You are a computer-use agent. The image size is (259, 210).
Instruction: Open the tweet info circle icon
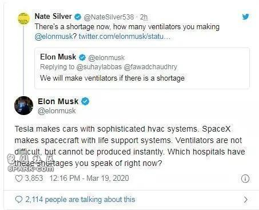point(245,179)
